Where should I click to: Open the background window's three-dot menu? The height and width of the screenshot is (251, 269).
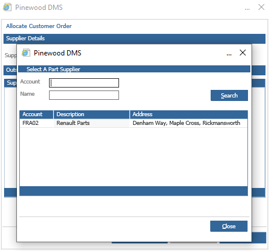coord(247,9)
